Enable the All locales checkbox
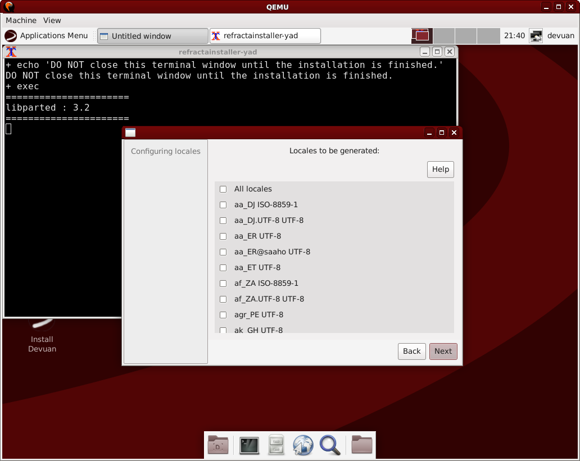 tap(223, 189)
